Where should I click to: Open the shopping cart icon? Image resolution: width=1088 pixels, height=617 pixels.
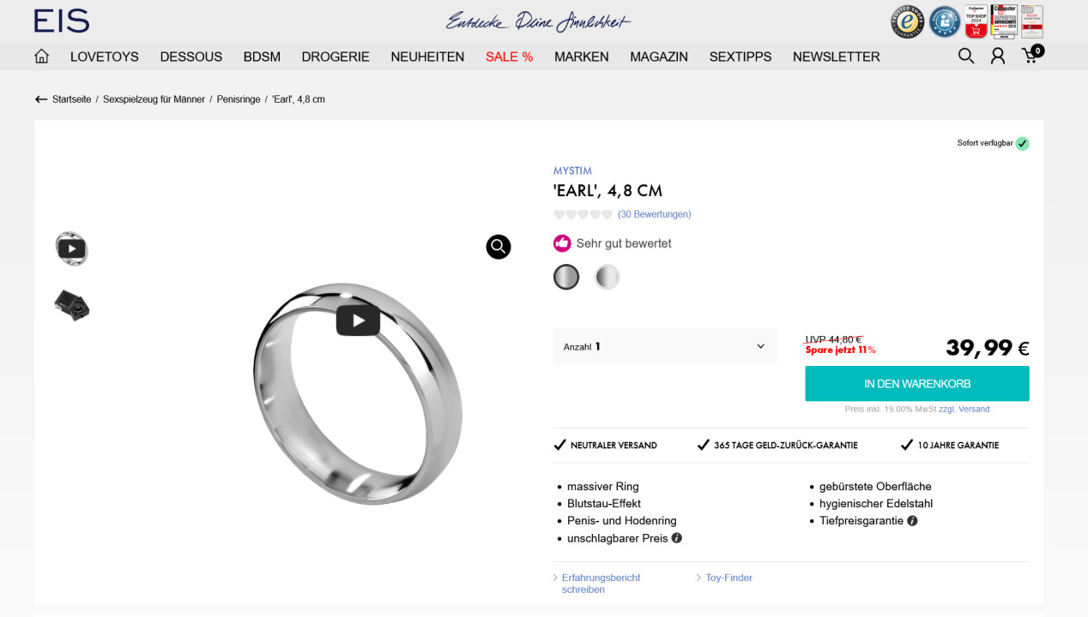[x=1031, y=56]
